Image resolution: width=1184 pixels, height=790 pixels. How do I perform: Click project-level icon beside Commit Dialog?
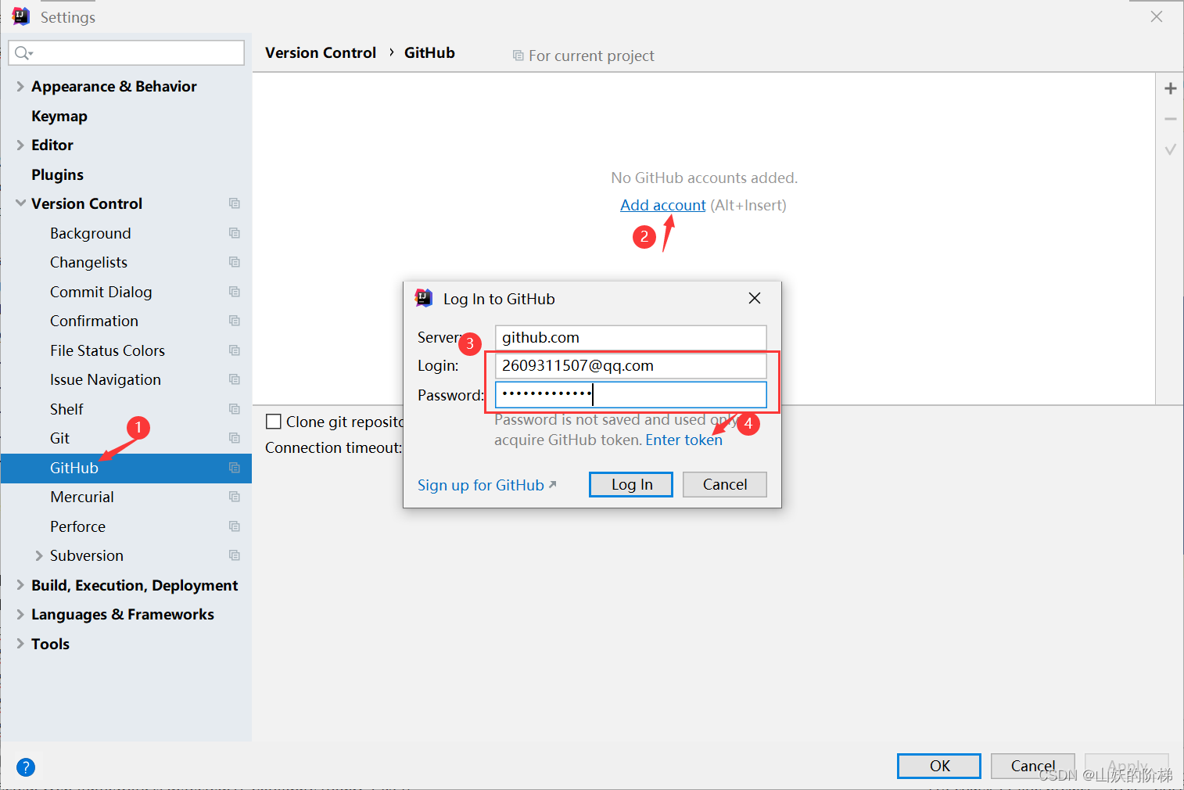(x=234, y=292)
